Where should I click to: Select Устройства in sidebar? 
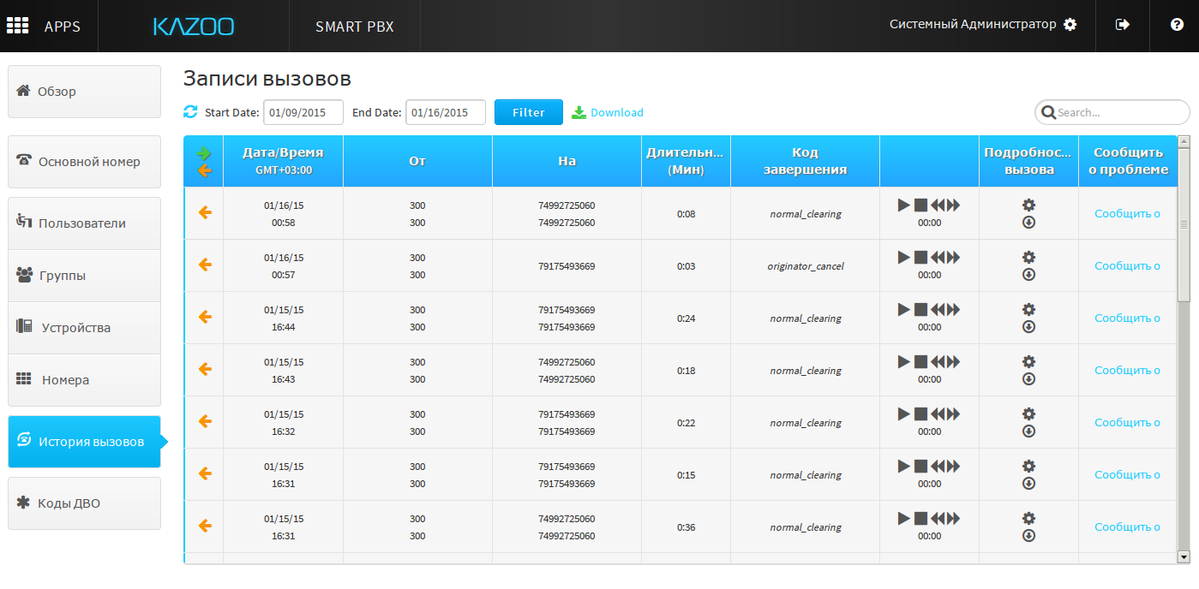click(x=84, y=328)
